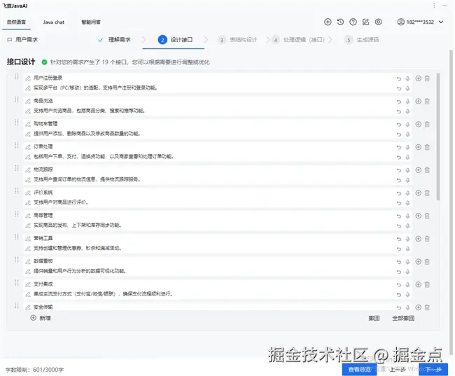Click the interface list vertical scrollbar

pyautogui.click(x=438, y=137)
